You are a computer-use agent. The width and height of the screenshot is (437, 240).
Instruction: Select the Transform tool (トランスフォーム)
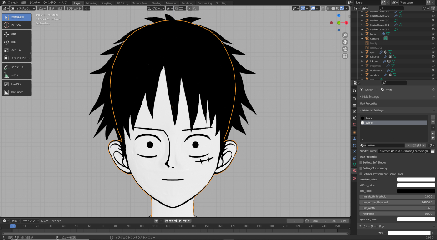click(17, 58)
